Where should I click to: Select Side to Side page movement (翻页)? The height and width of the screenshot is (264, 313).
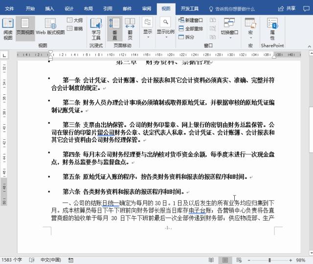click(130, 29)
